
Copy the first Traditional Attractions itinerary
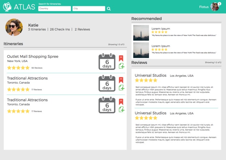click(122, 88)
